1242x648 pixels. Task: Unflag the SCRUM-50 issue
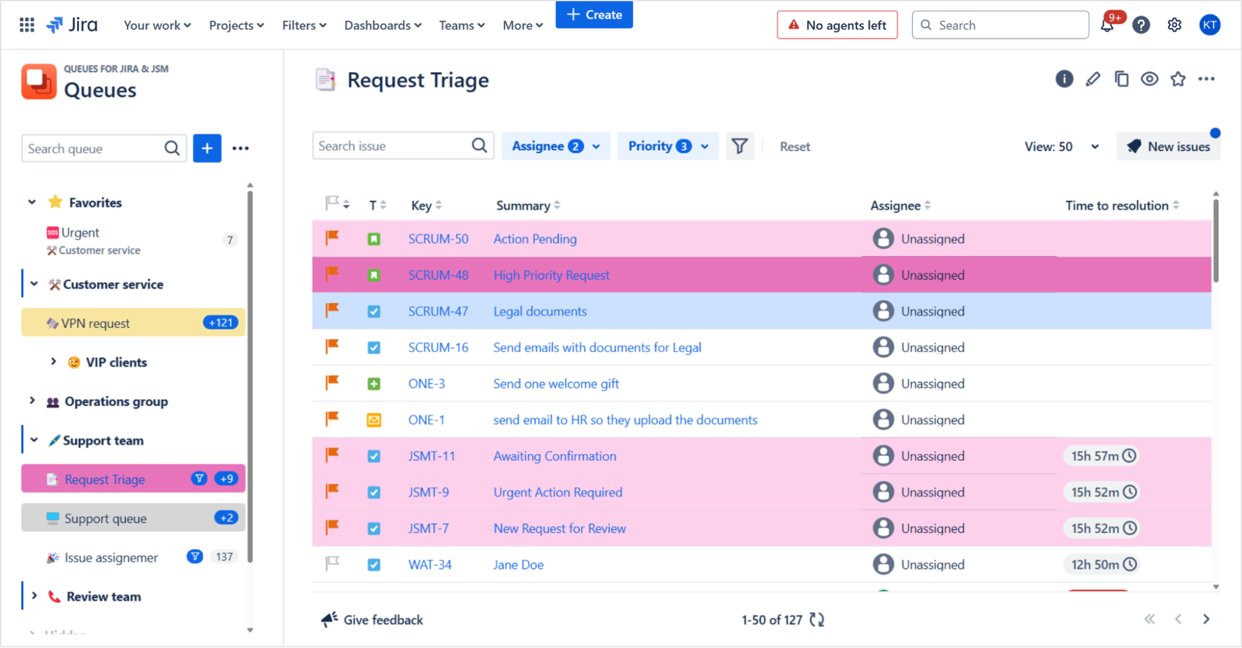click(x=332, y=238)
